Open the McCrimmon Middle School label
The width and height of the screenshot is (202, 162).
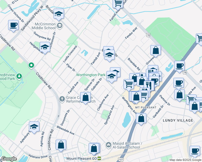[44, 26]
